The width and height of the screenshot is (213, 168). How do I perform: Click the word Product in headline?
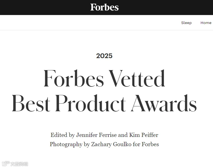(90, 103)
